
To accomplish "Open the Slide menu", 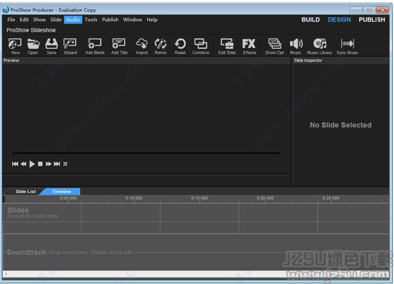I will coord(56,20).
